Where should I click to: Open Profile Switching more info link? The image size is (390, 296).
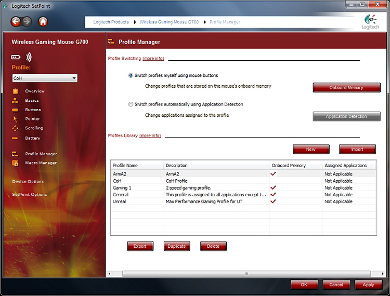pyautogui.click(x=153, y=58)
